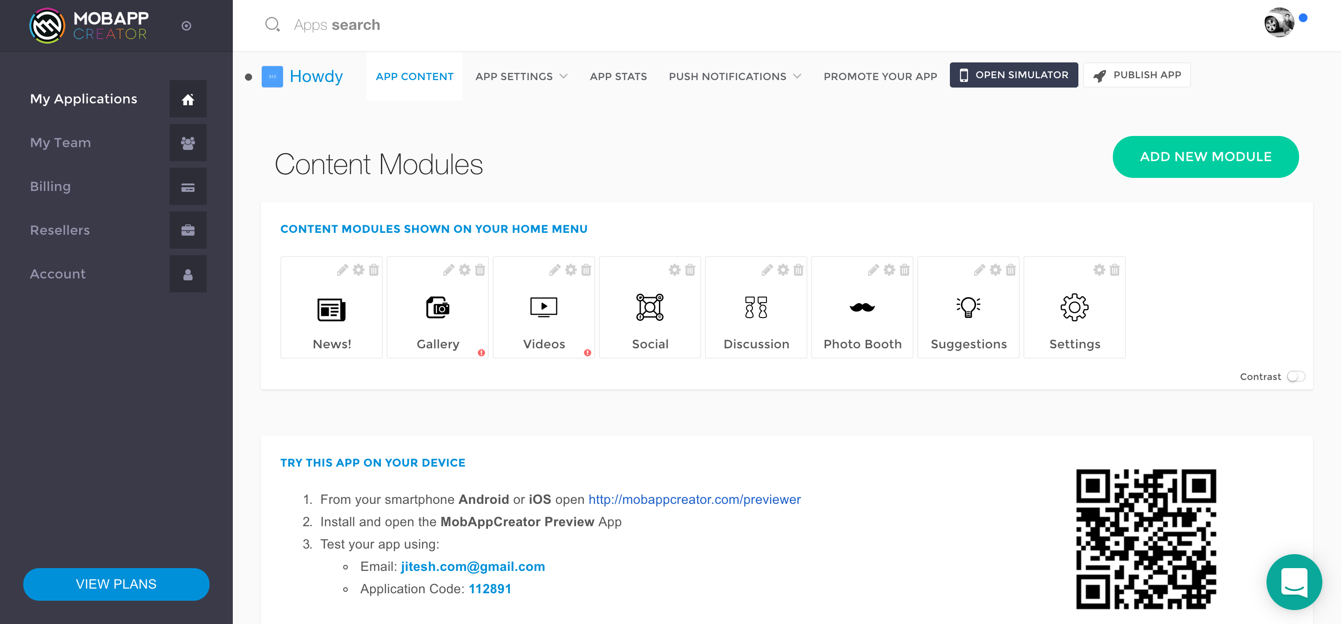Image resolution: width=1341 pixels, height=624 pixels.
Task: Delete the Videos module
Action: [x=586, y=270]
